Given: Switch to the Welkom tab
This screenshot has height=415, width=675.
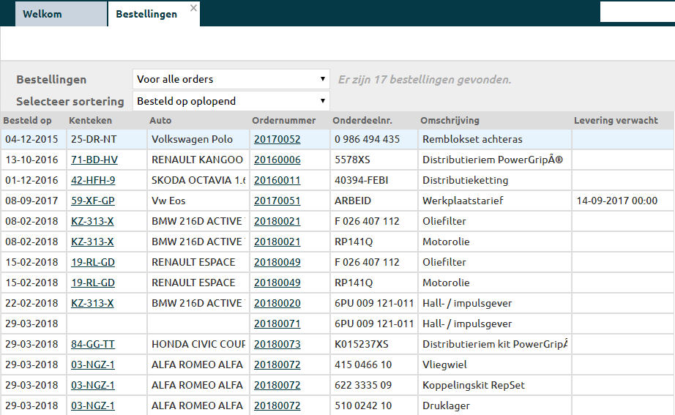Looking at the screenshot, I should pos(42,14).
